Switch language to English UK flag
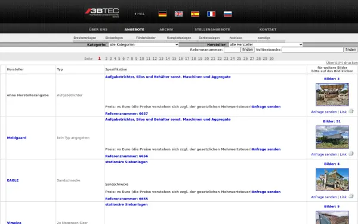358x224 pixels. click(179, 14)
